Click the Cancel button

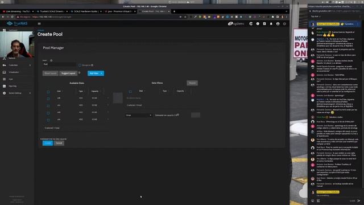(x=59, y=143)
